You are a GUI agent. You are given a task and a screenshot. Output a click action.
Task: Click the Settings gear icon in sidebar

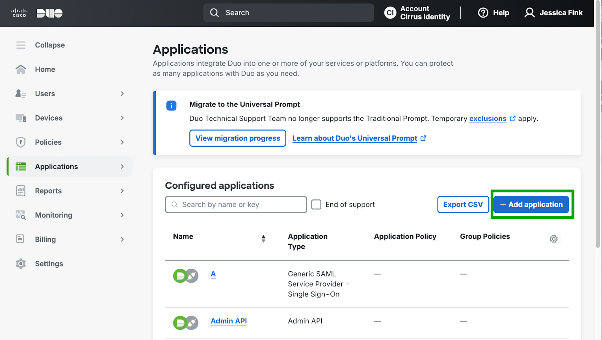coord(21,264)
